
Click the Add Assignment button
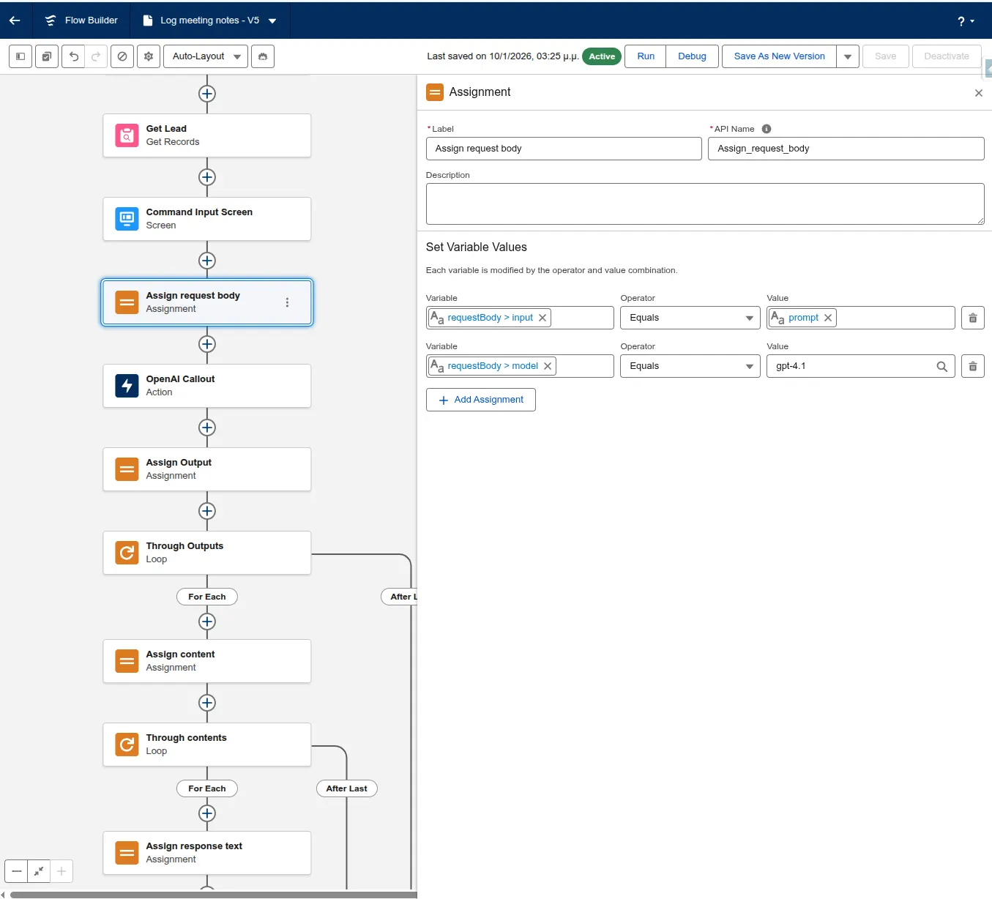click(480, 400)
